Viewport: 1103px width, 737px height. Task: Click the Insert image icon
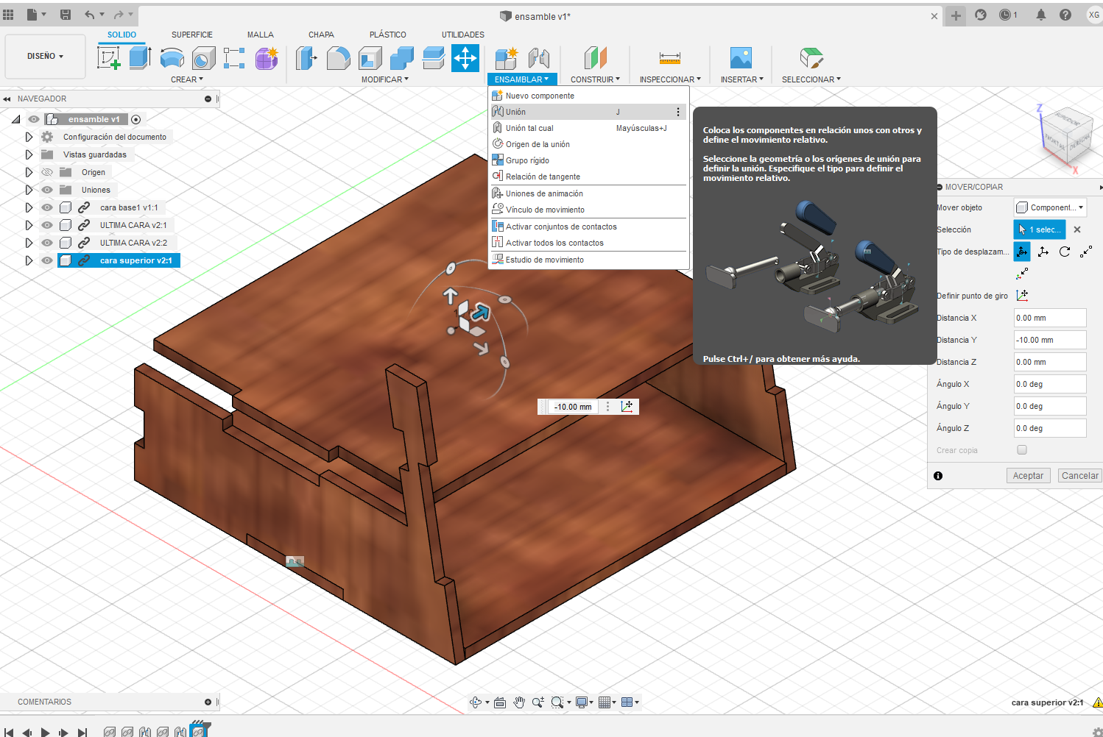[x=741, y=58]
